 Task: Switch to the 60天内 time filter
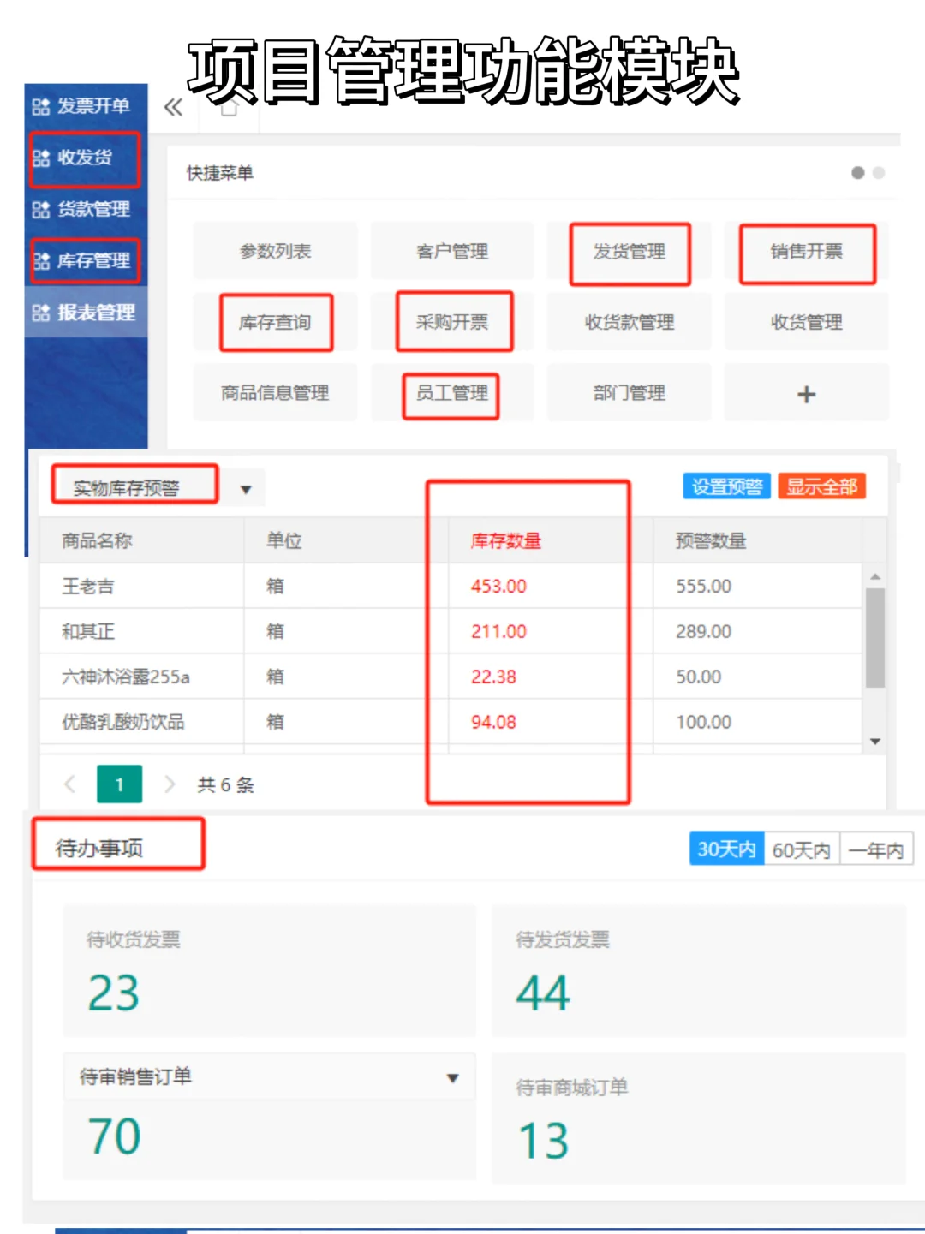point(802,849)
